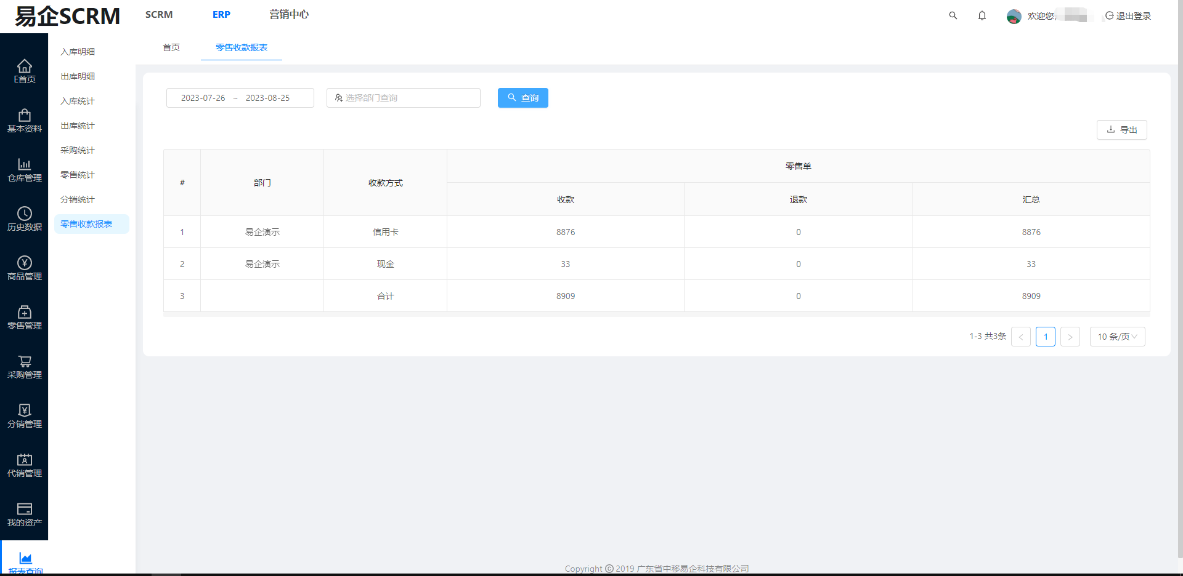Log out via 退出登录

(x=1128, y=16)
